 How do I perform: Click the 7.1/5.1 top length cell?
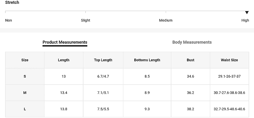pyautogui.click(x=103, y=93)
